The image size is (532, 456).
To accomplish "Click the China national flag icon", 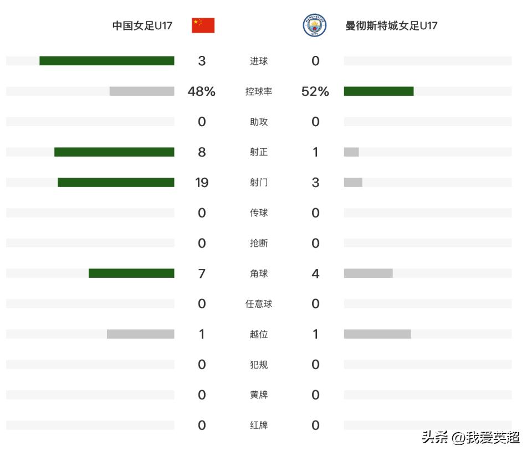I will (203, 25).
